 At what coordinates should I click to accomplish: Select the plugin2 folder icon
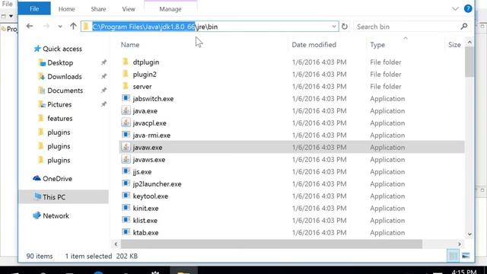pos(126,74)
